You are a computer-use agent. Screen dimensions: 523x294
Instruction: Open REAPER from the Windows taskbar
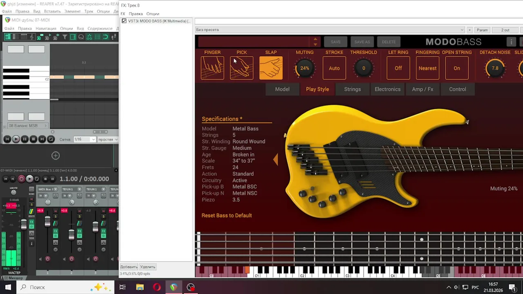tap(174, 287)
